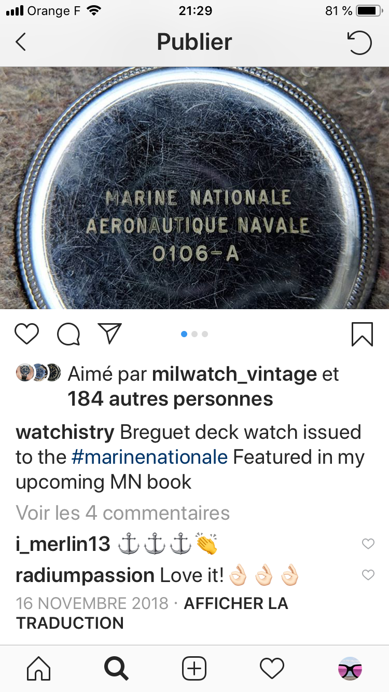View the 184 autres personnes likes list
Screen dimensions: 389x692
(170, 399)
